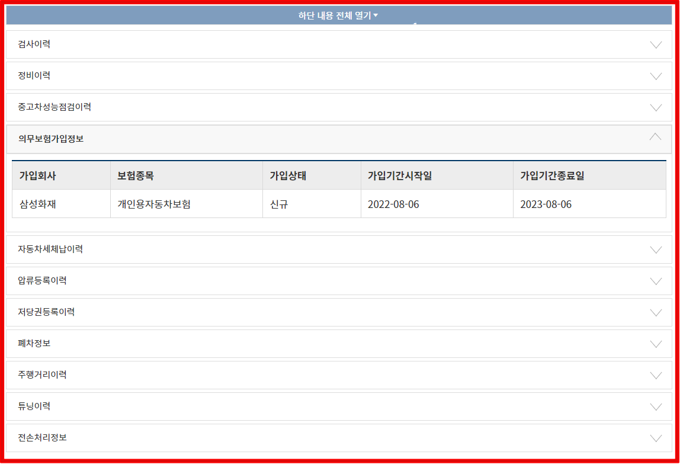Click the chevron icon beside 폐차정보
The width and height of the screenshot is (680, 464).
point(656,344)
